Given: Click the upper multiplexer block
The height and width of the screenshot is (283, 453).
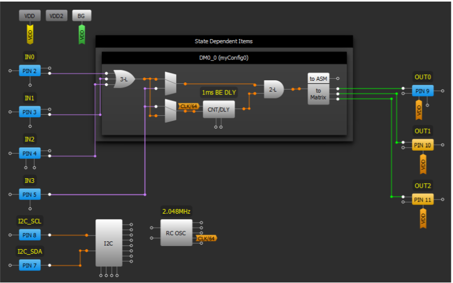Looking at the screenshot, I should [x=170, y=84].
